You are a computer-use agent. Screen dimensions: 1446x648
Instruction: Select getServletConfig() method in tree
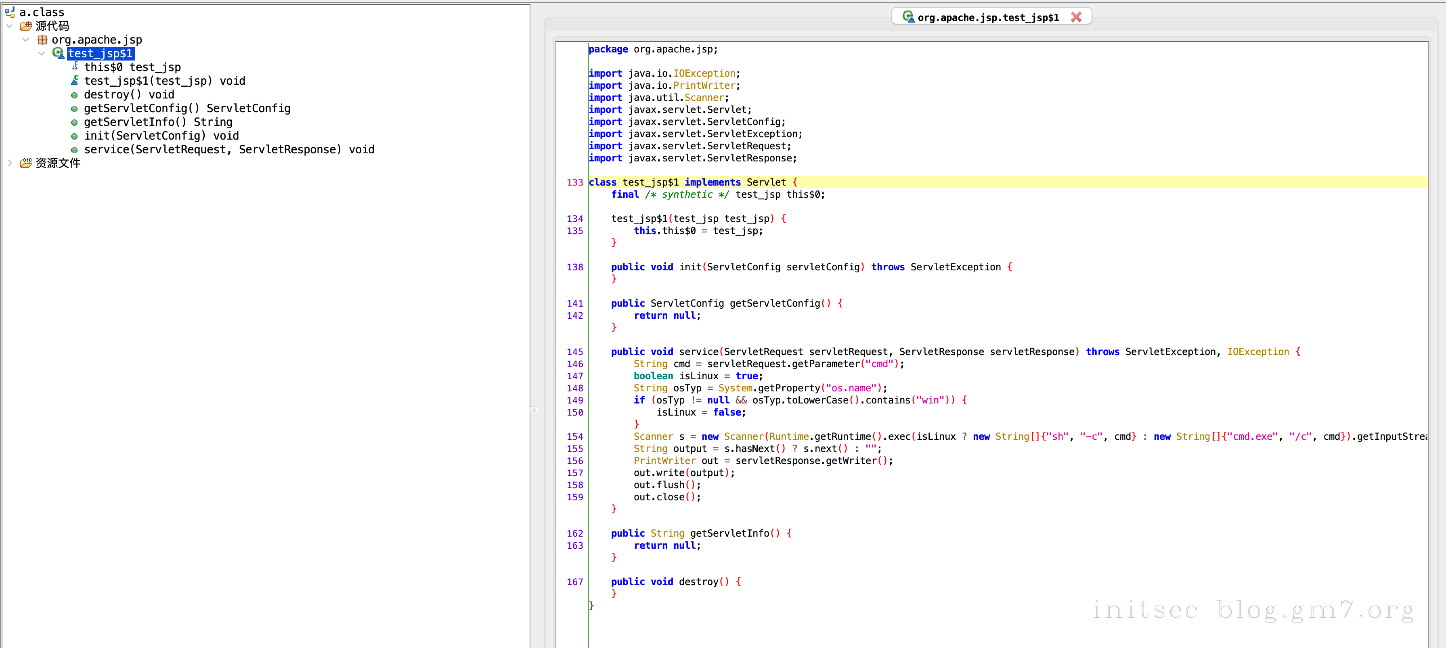187,108
